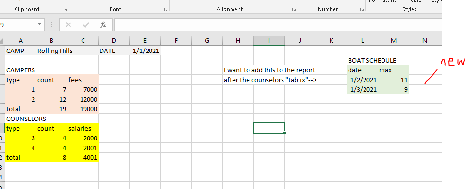Select column N header

tap(424, 41)
